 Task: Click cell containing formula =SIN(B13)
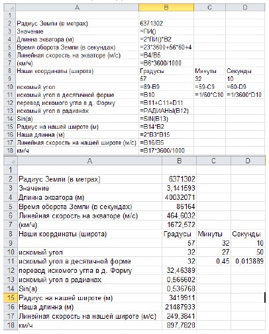pyautogui.click(x=166, y=119)
